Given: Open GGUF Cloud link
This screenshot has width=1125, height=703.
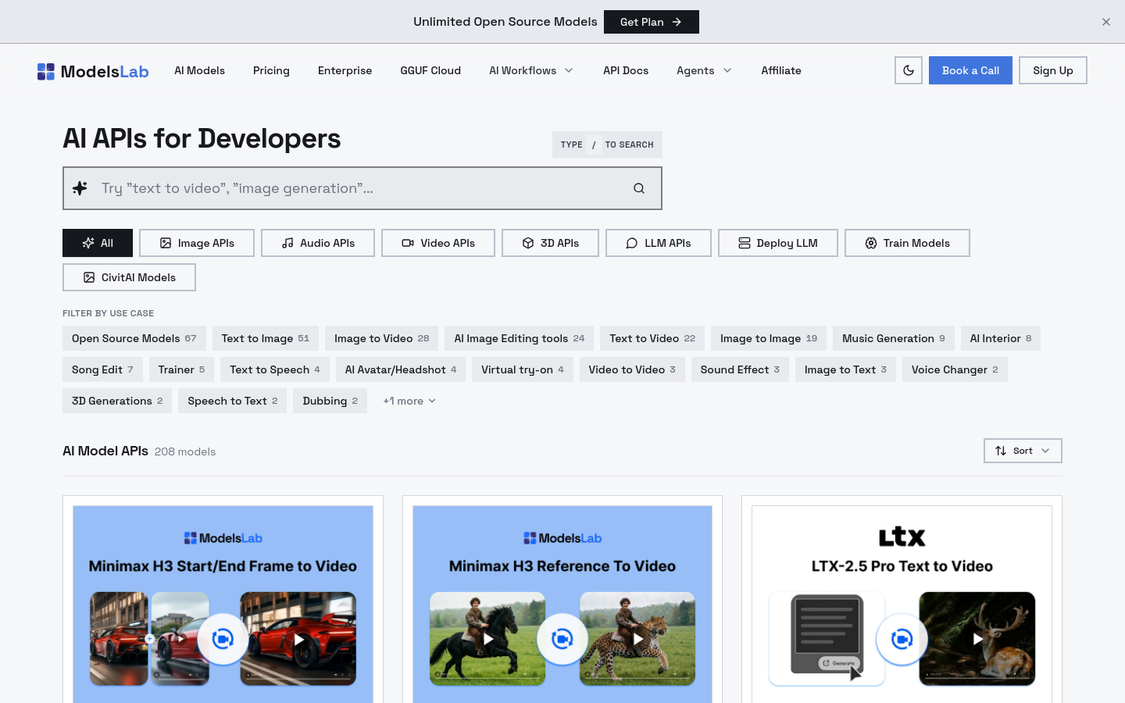Looking at the screenshot, I should [x=430, y=70].
